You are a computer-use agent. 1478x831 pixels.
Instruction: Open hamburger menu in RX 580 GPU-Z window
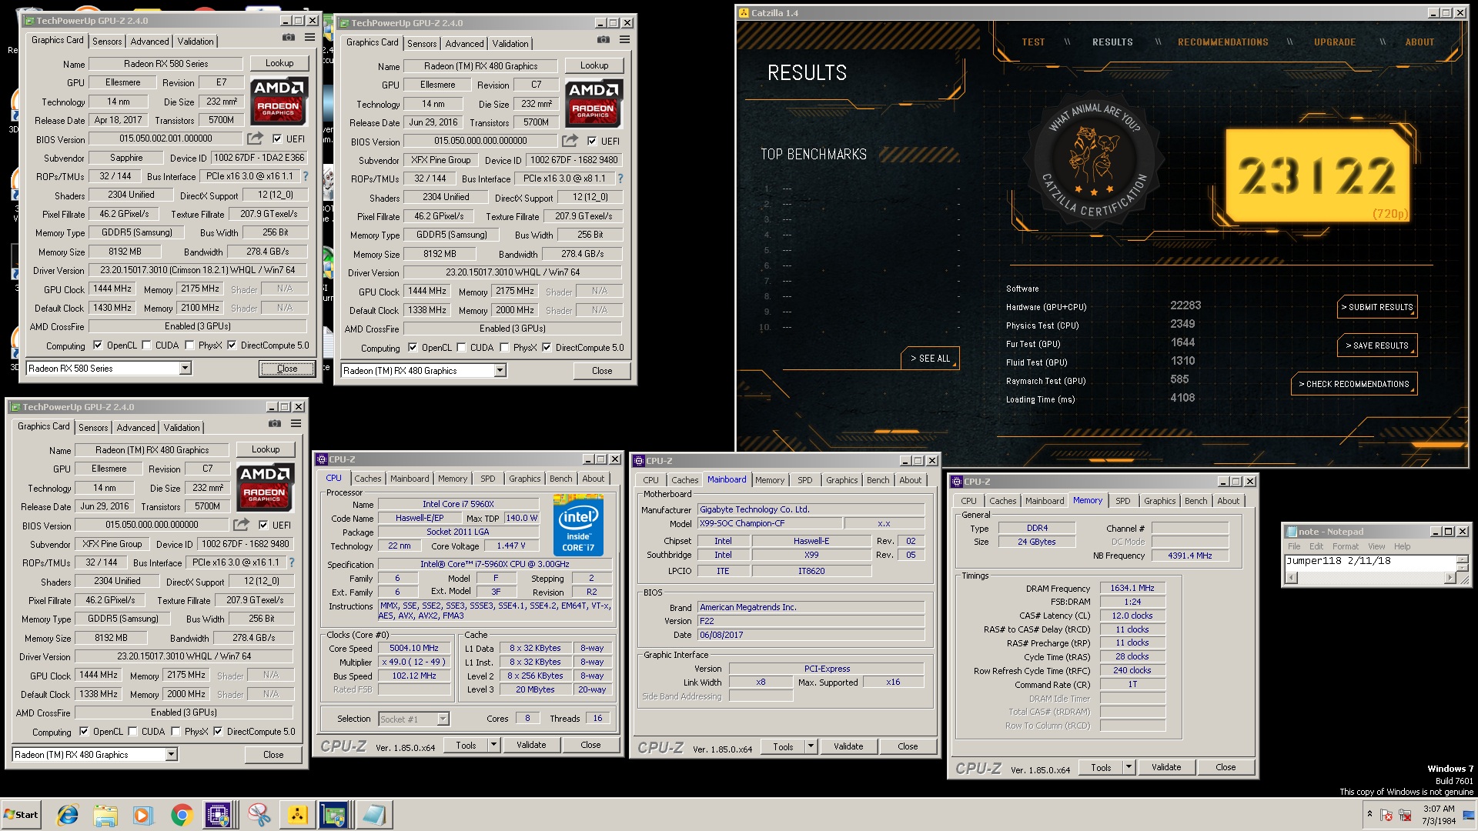(x=309, y=37)
